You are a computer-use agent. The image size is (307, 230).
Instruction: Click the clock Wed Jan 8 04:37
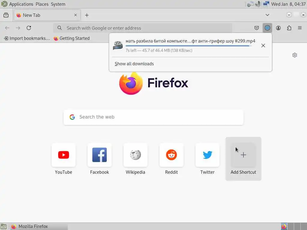288,4
